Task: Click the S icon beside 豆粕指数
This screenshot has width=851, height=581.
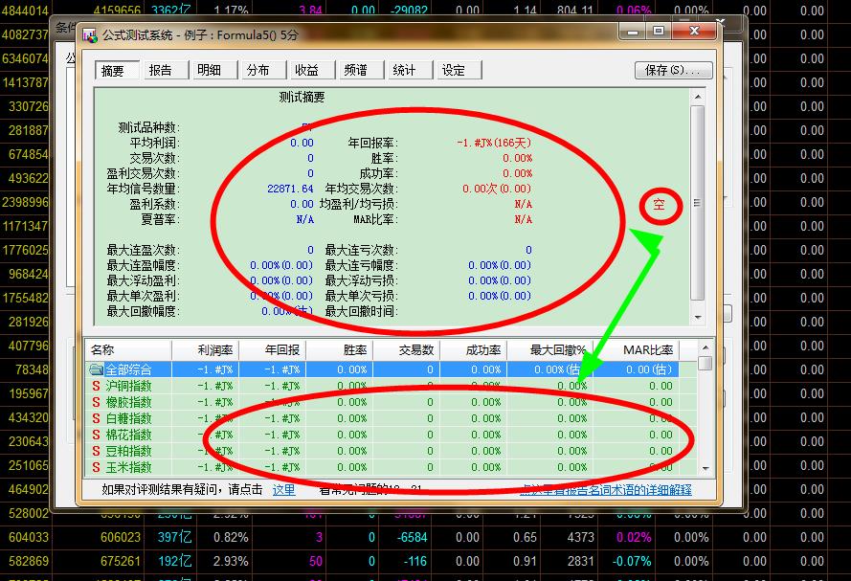Action: (x=96, y=452)
